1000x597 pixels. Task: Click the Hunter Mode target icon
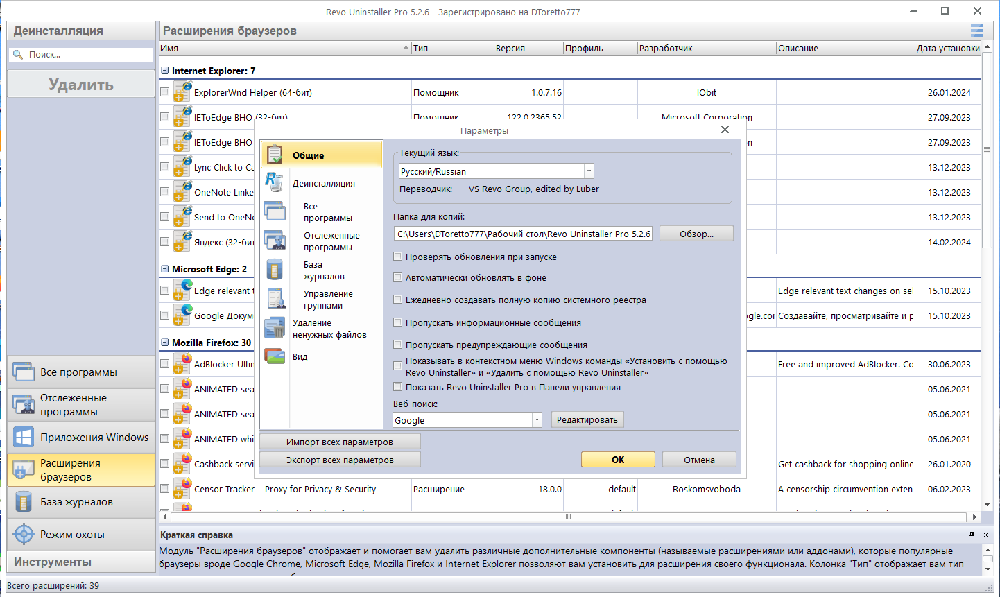click(24, 535)
